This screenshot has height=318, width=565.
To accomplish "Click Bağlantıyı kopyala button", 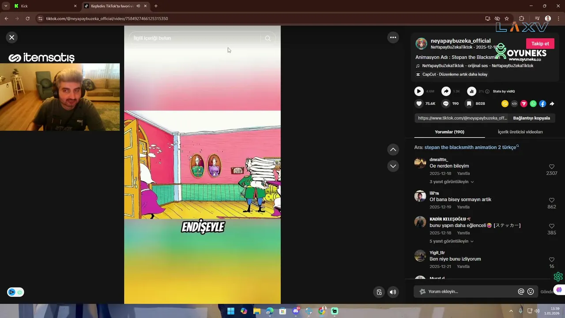I will pos(531,118).
